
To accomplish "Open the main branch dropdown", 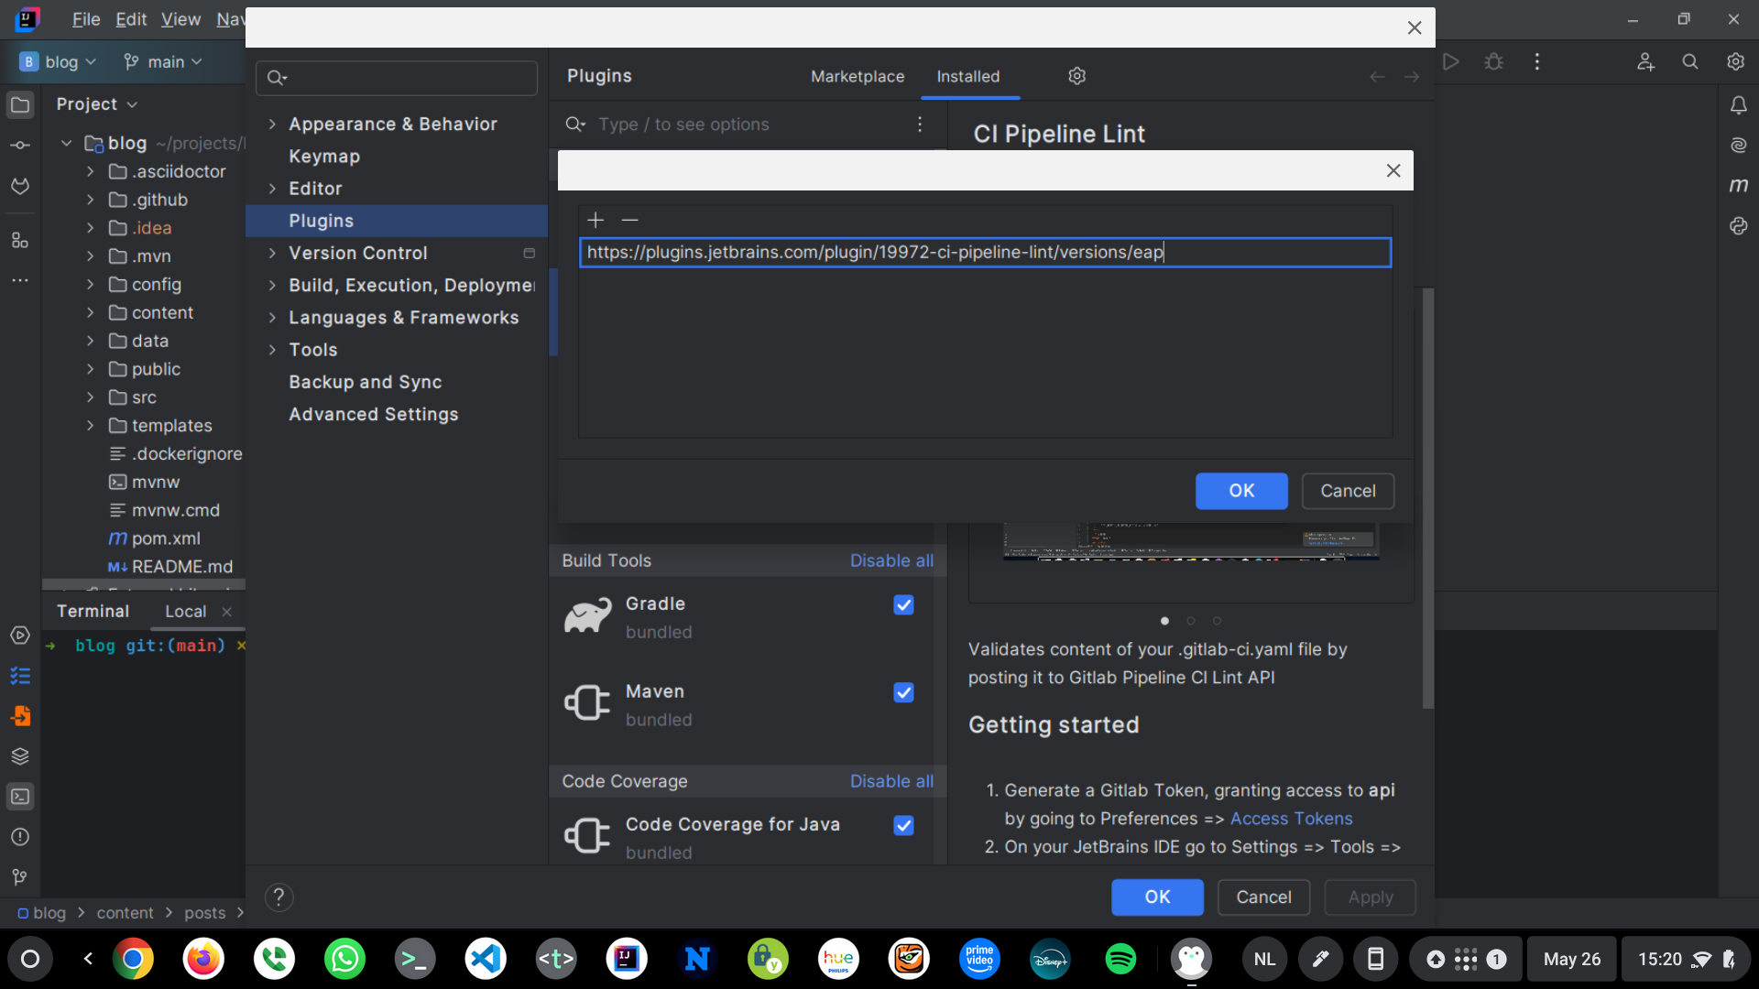I will (163, 61).
